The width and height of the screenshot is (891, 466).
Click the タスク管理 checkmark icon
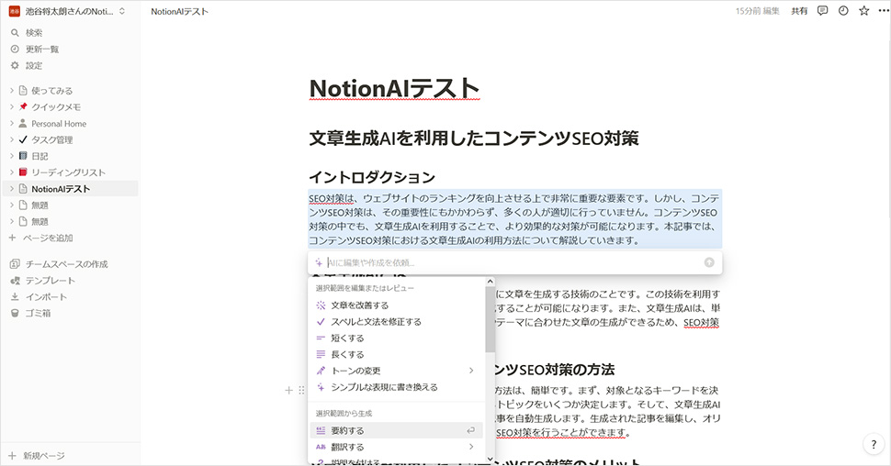(23, 139)
